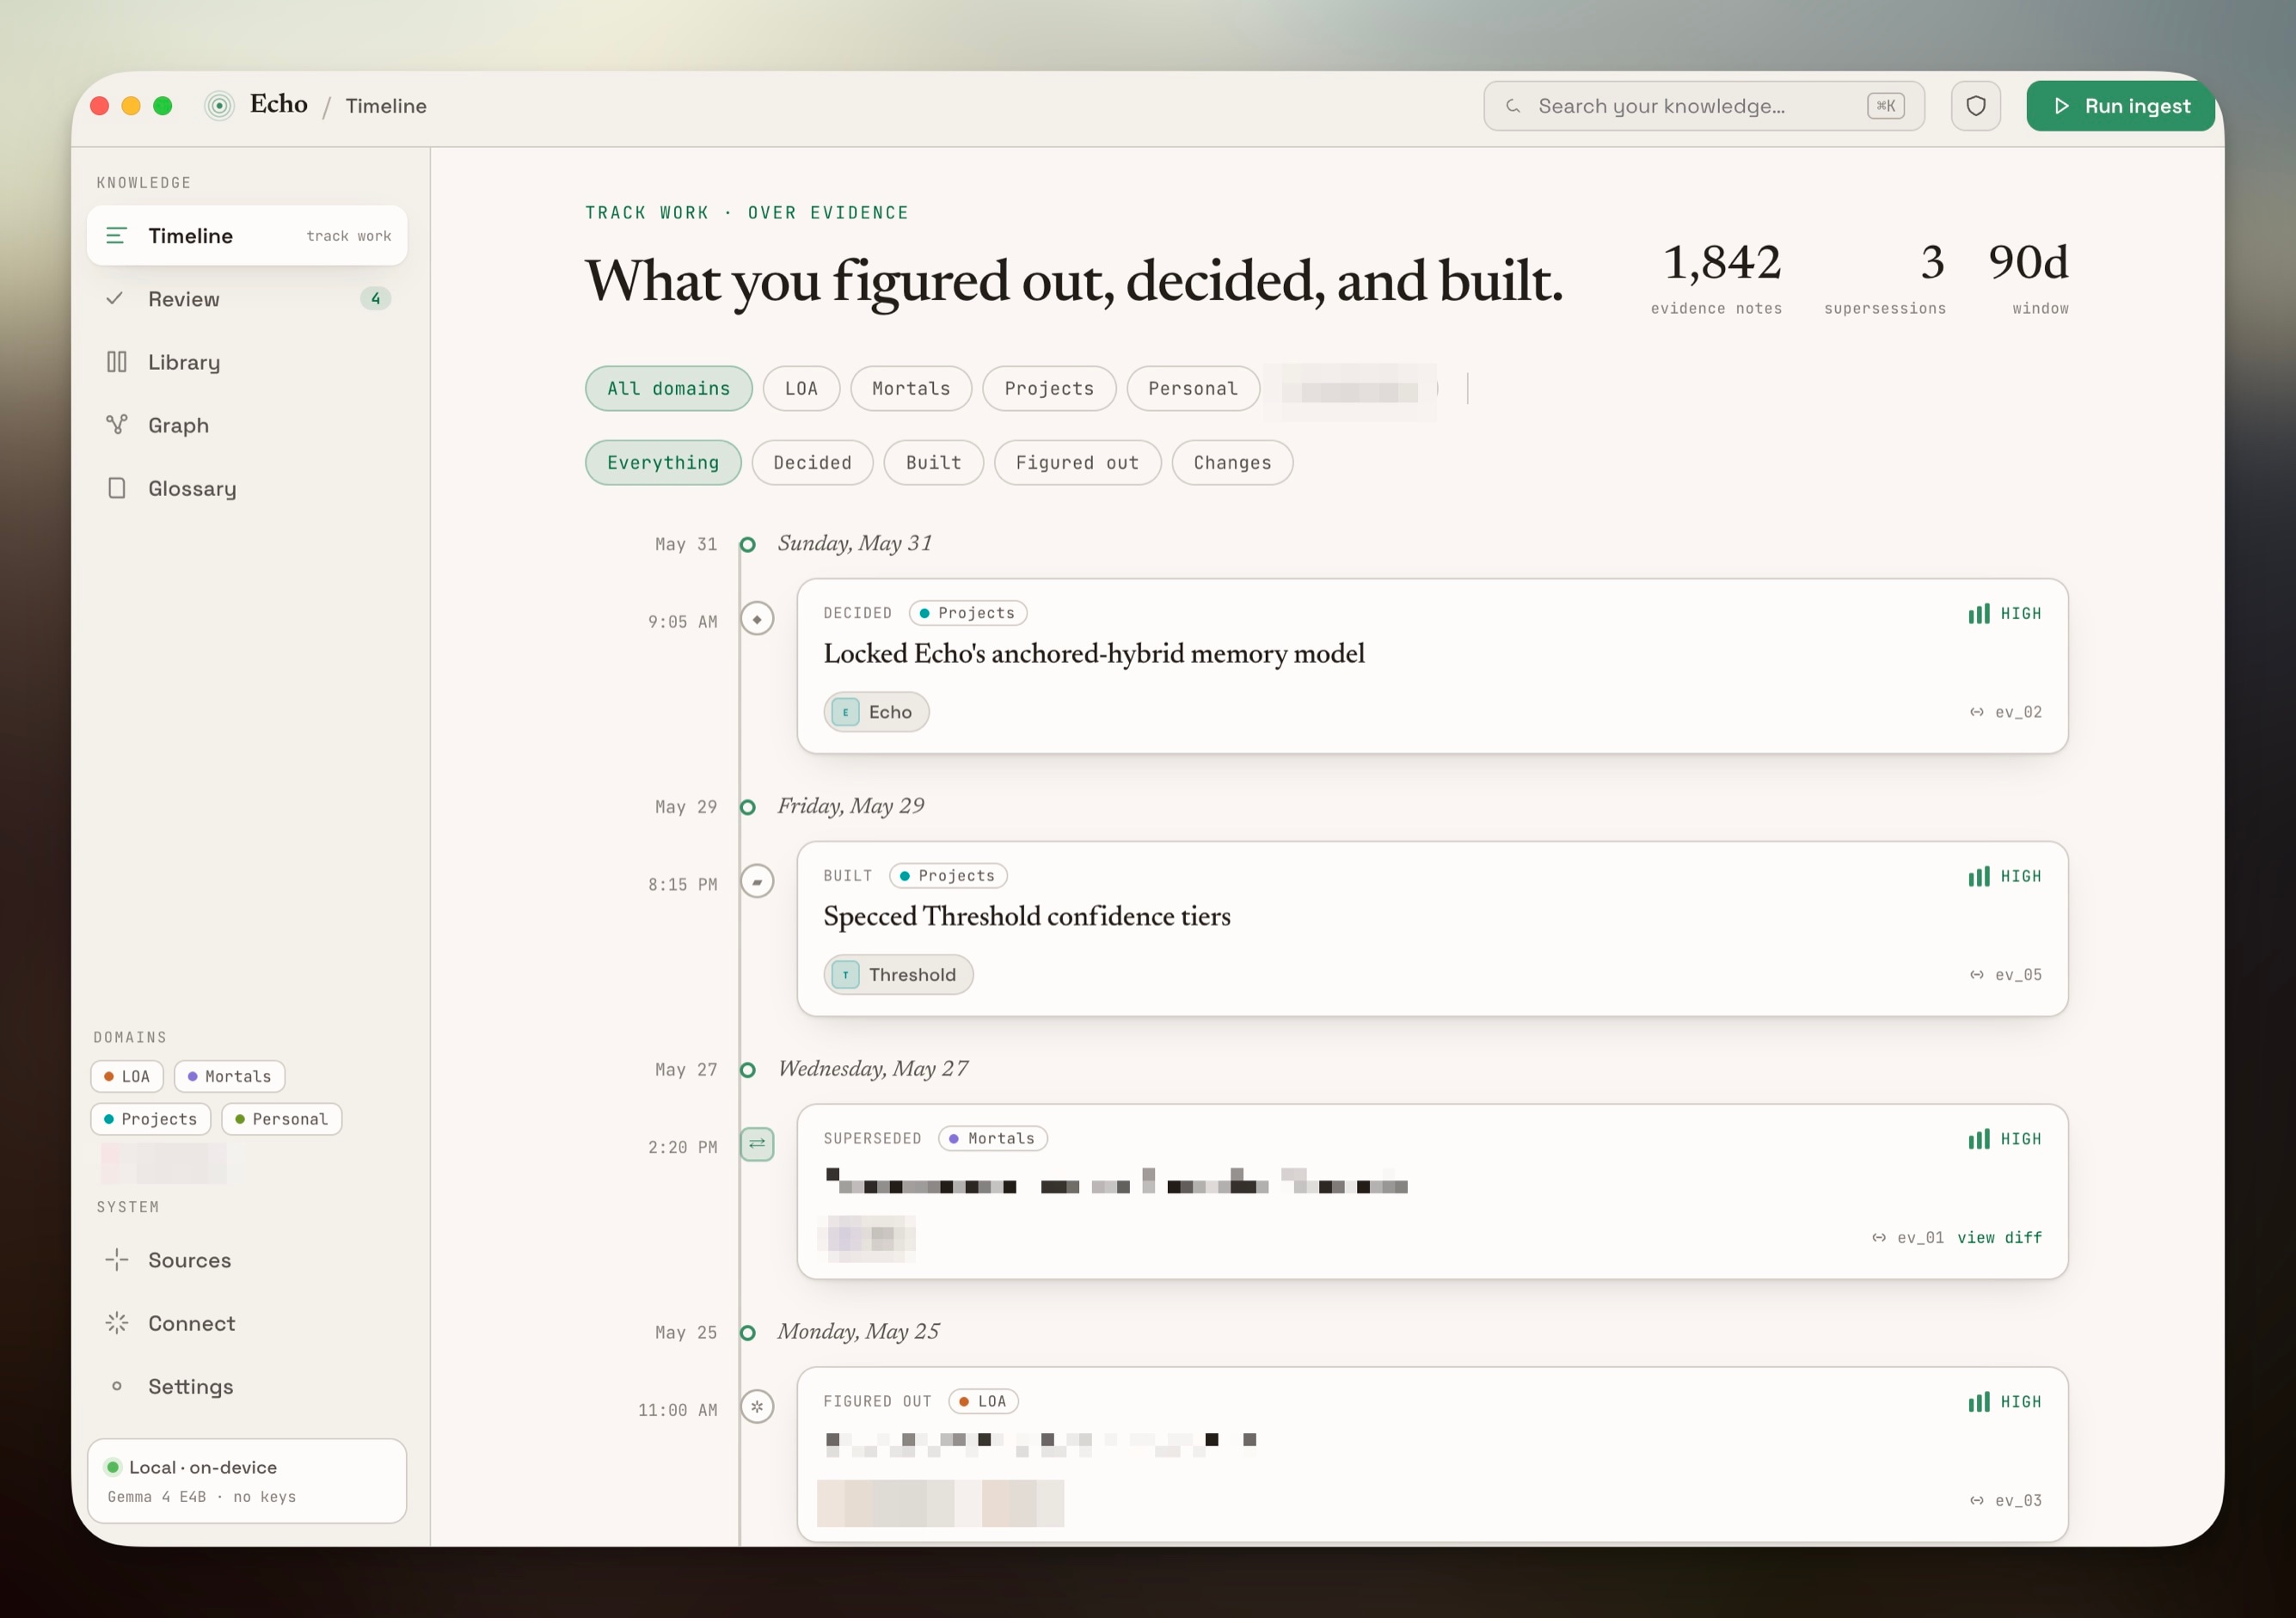Image resolution: width=2296 pixels, height=1618 pixels.
Task: Click the Built marker icon at 8:15 PM
Action: [757, 882]
